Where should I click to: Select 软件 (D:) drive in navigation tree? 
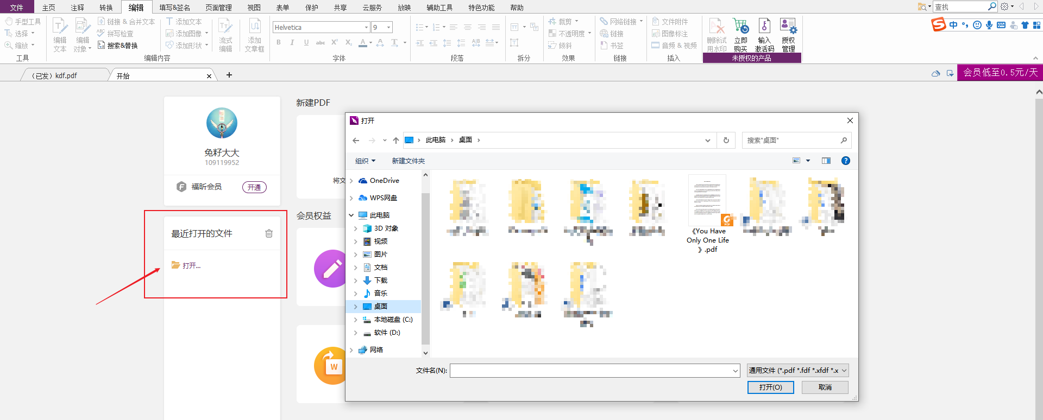click(387, 333)
